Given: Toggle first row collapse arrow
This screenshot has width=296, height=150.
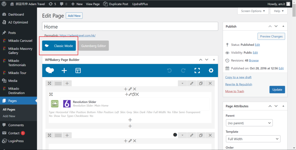Looking at the screenshot, I should tap(182, 83).
